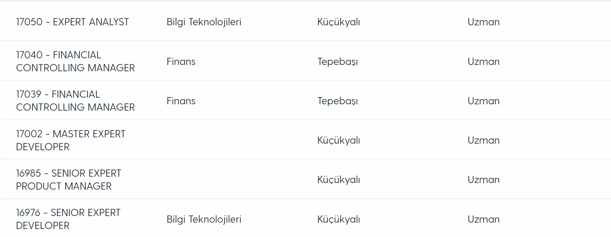The width and height of the screenshot is (611, 237).
Task: Click Uzman level in the 16976 SENIOR EXPERT DEVELOPER row
Action: [484, 219]
